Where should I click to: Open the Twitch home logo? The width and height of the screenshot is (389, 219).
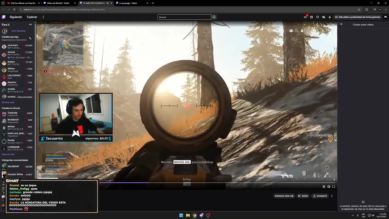[x=4, y=17]
